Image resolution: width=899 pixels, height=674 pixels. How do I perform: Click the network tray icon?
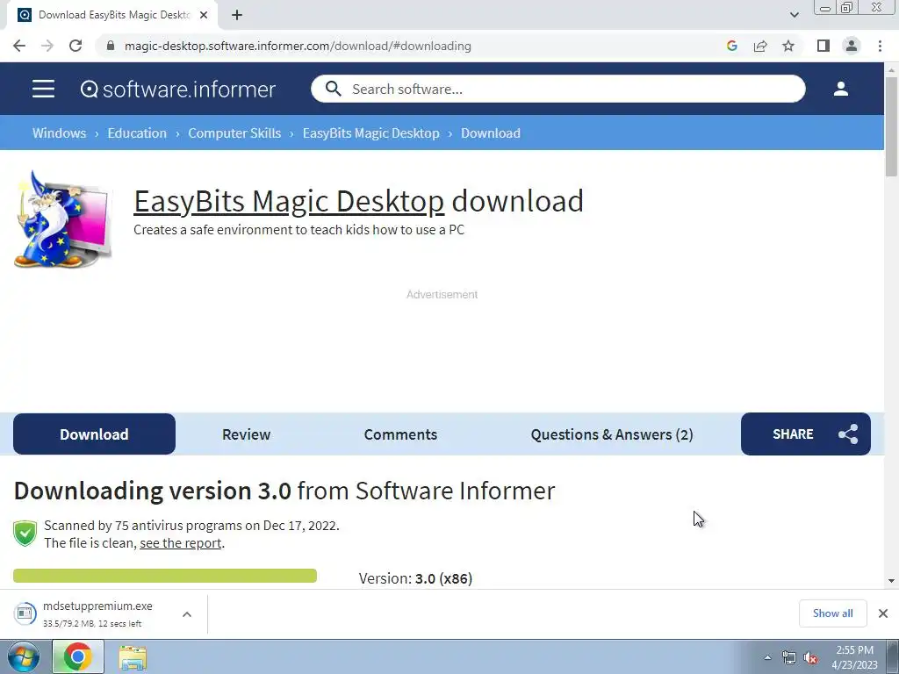789,658
